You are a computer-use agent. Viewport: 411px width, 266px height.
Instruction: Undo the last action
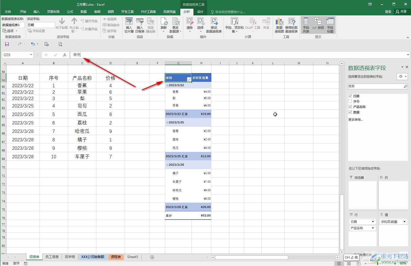point(33,44)
